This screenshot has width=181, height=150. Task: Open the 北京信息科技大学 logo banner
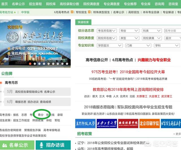coord(171,124)
